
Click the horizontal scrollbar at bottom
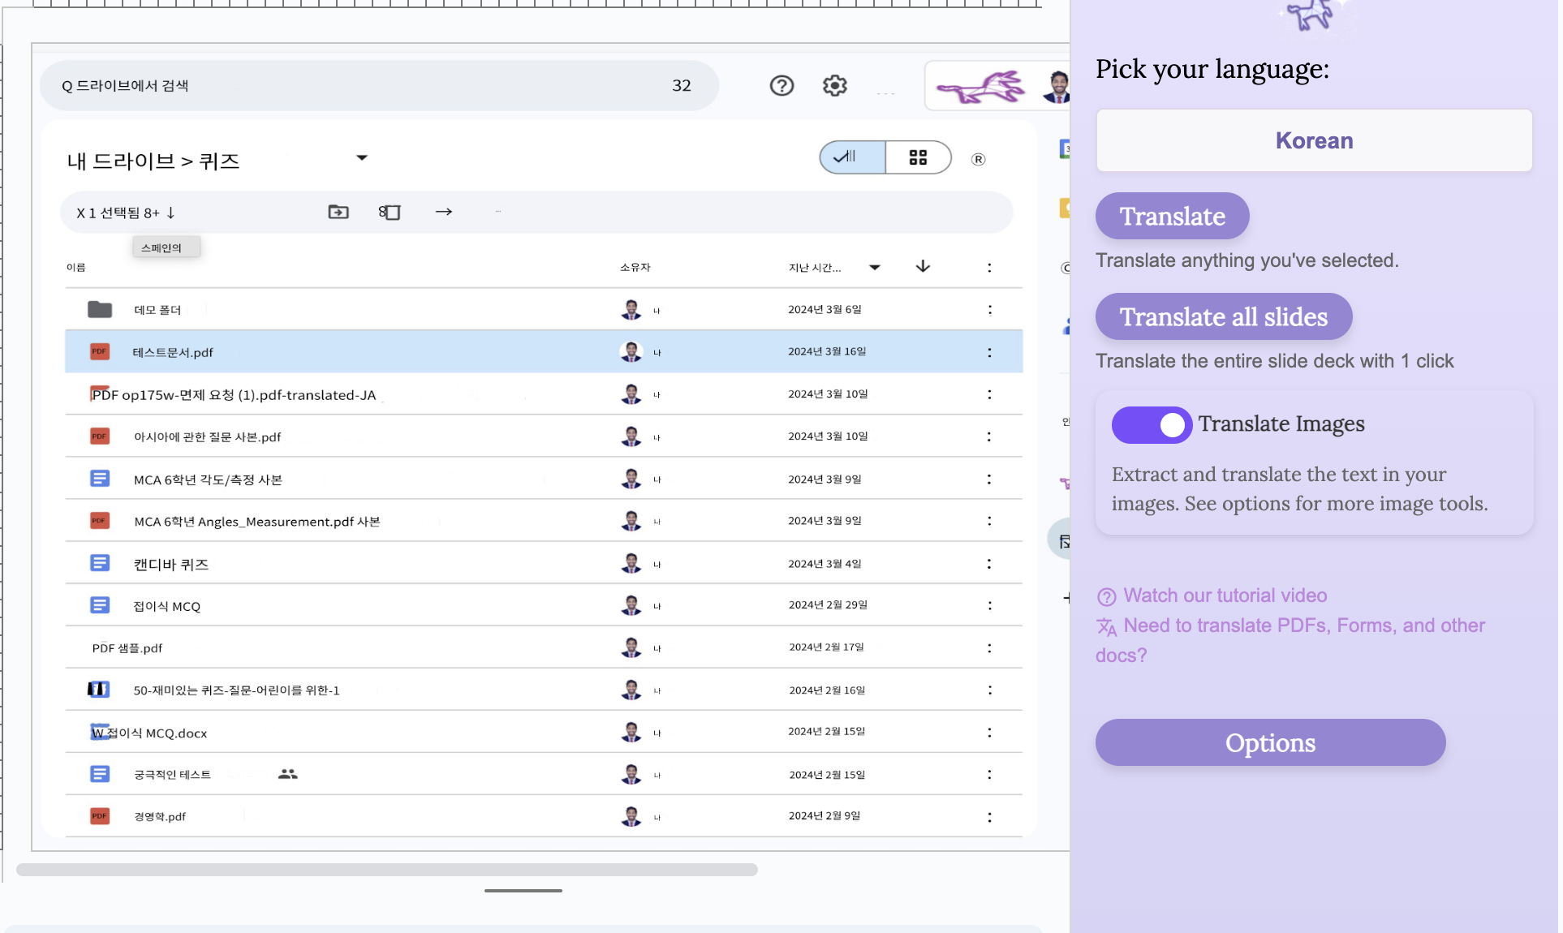pyautogui.click(x=386, y=870)
